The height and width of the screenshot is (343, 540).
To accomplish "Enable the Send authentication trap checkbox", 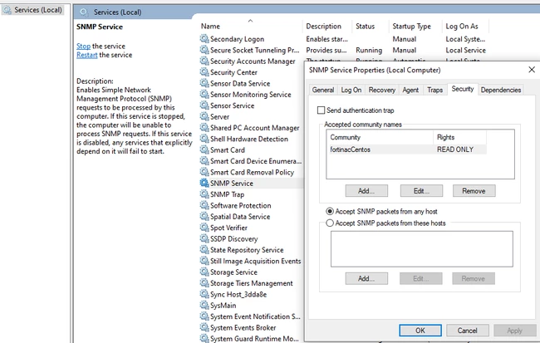I will tap(321, 110).
